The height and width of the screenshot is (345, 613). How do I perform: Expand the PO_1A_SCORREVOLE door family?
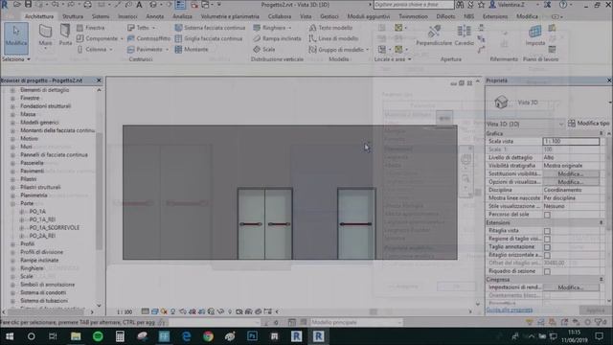[x=22, y=228]
